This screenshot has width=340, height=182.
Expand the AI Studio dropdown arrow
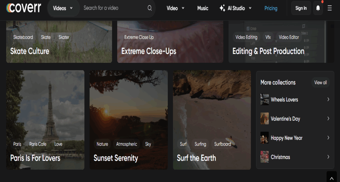tap(250, 8)
